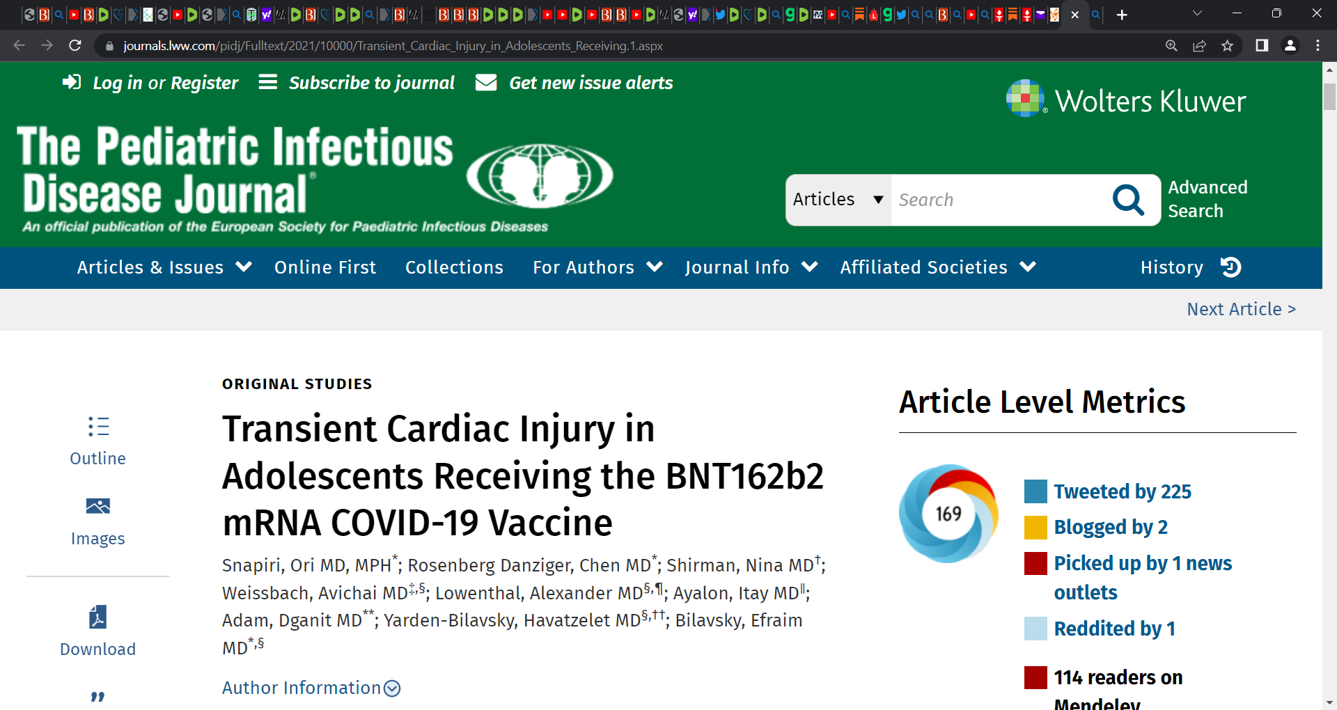Open Picked up by 1 news outlets
Viewport: 1337px width, 710px height.
(1143, 578)
